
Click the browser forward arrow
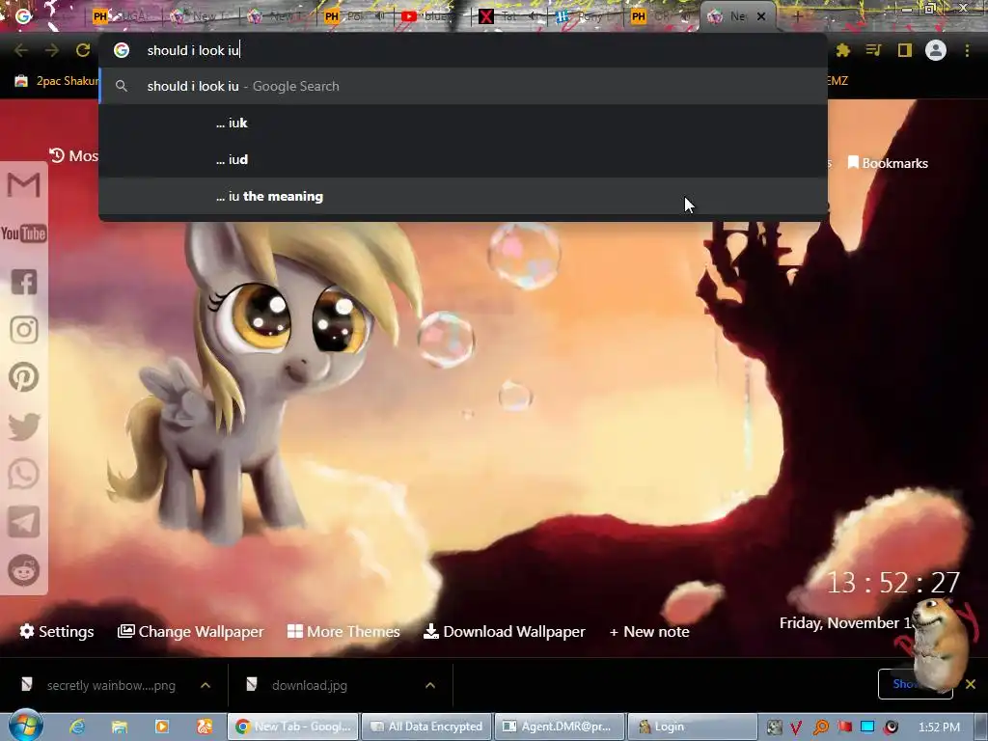pos(52,50)
